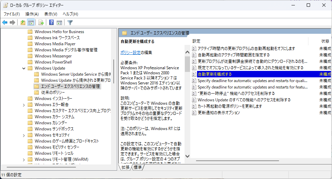Screen dimensions: 332x179
Task: Click the Export list toolbar icon
Action: [41, 22]
